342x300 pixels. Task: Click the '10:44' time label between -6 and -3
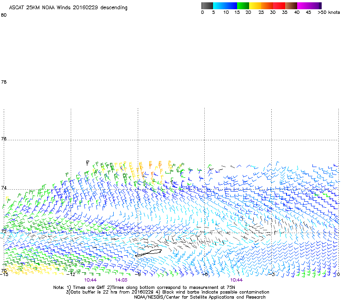[x=237, y=280]
